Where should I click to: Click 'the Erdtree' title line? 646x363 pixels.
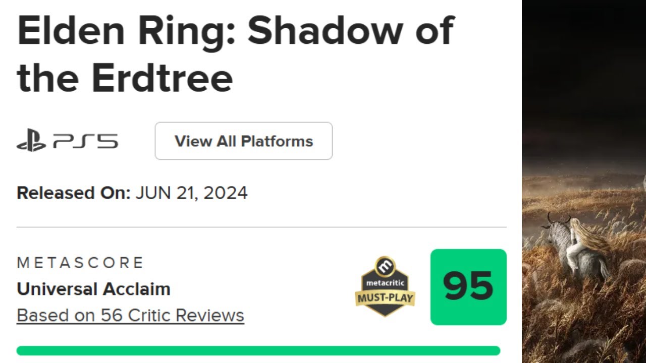125,78
